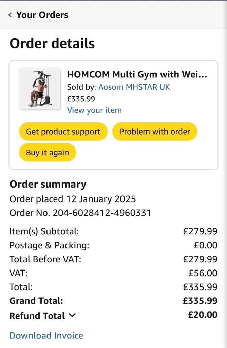227x348 pixels.
Task: Click the View your item link
Action: click(94, 110)
